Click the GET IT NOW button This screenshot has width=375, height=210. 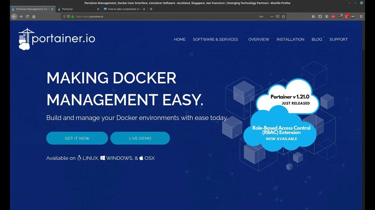[77, 138]
